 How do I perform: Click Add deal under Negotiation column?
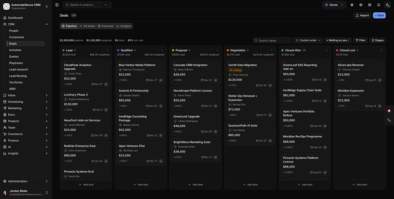point(250,185)
